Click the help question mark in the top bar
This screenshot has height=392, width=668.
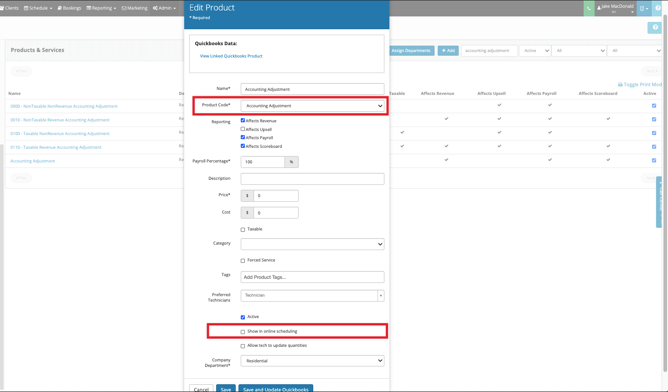point(658,8)
